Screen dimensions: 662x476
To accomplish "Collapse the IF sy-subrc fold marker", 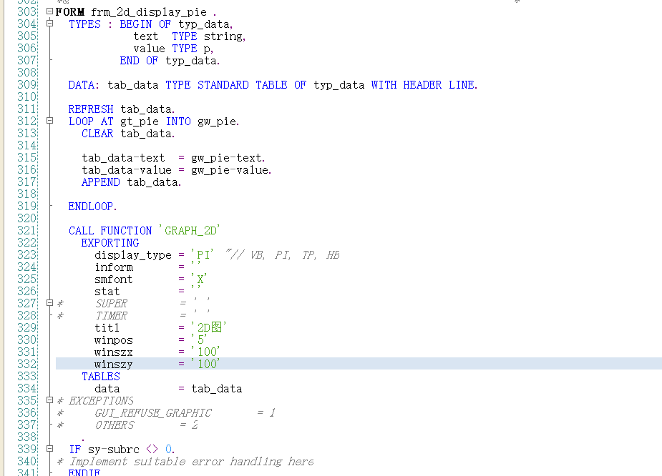I will [50, 449].
